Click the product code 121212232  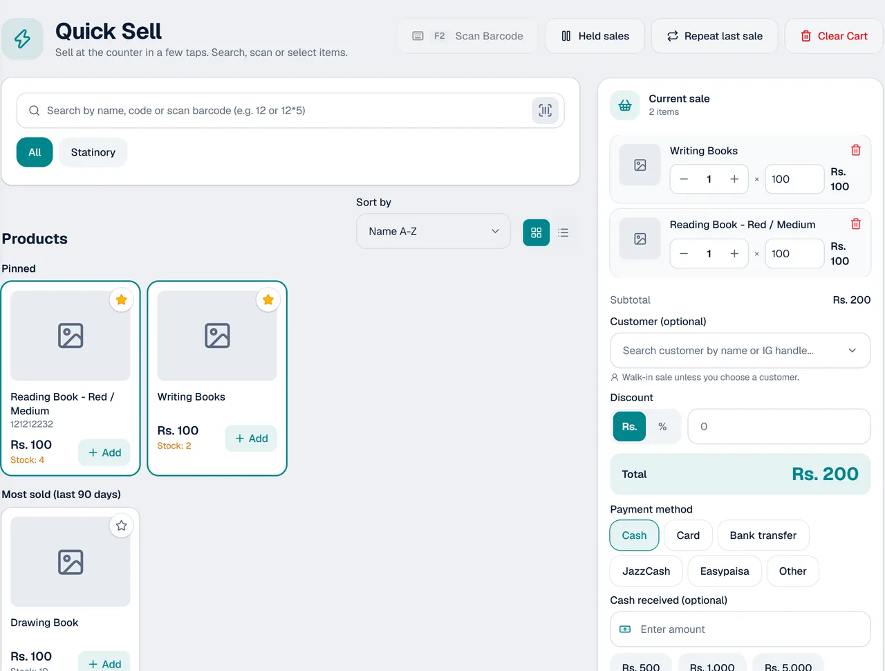point(32,424)
